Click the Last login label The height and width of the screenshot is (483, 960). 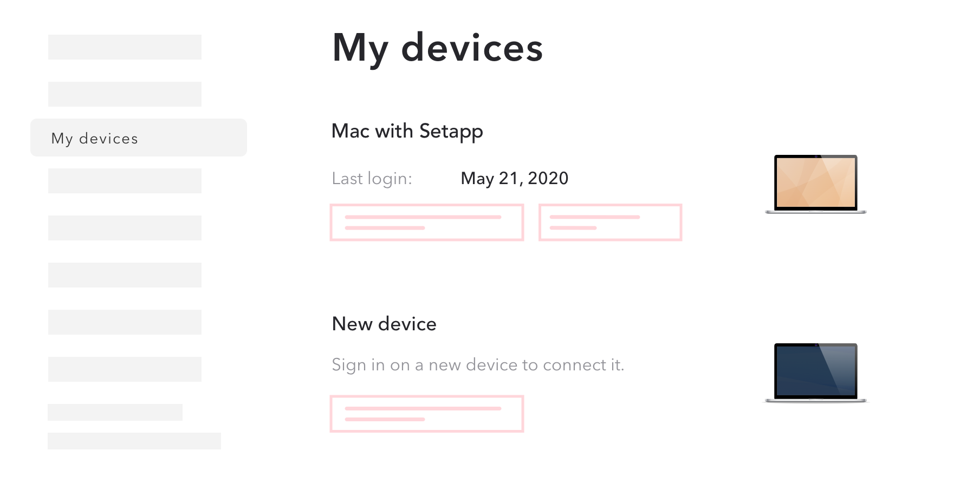(x=372, y=179)
